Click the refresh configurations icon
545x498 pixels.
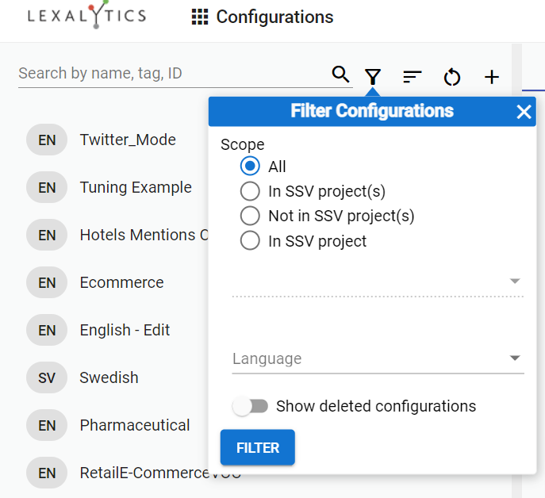[x=451, y=76]
